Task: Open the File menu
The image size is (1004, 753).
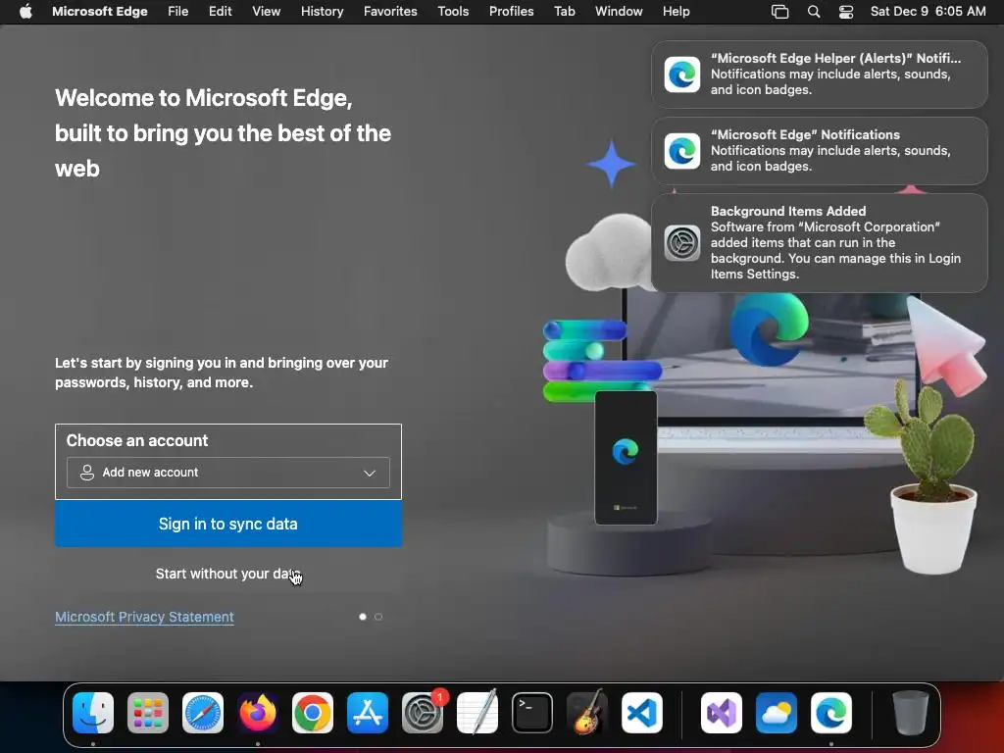Action: click(x=178, y=12)
